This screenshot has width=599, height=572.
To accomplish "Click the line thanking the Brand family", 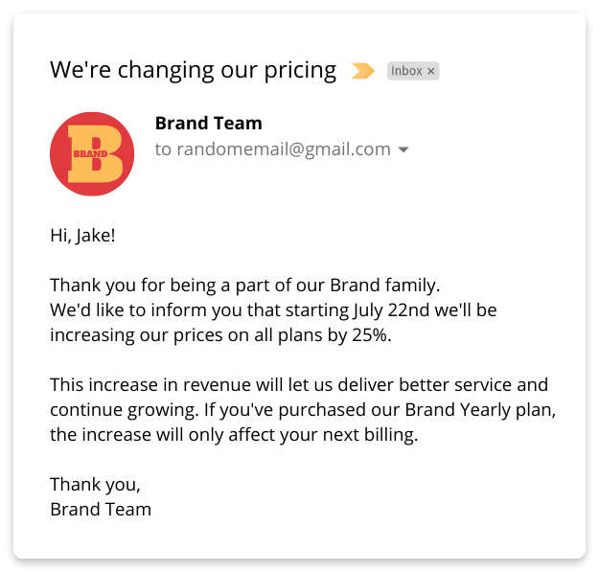I will (244, 286).
